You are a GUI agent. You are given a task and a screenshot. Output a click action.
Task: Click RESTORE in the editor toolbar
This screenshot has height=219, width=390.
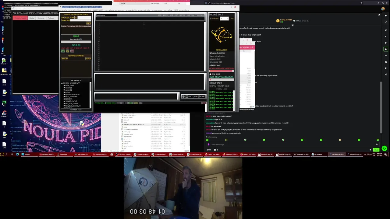click(182, 15)
